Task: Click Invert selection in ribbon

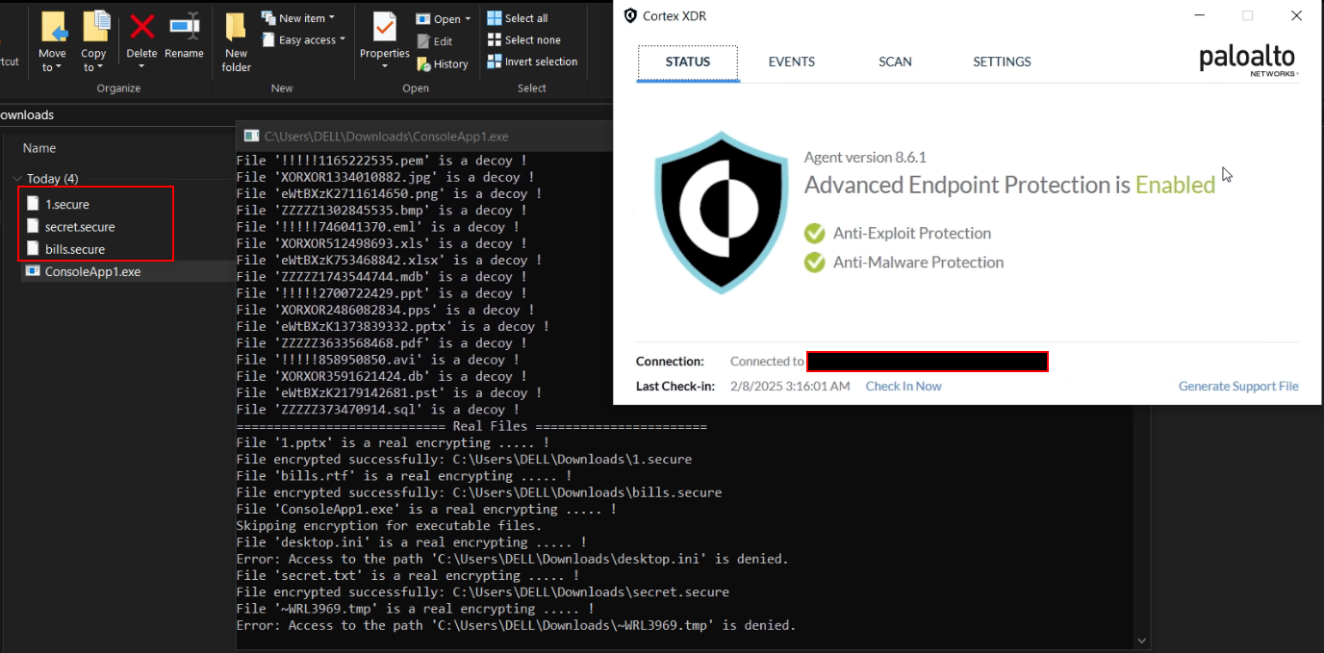Action: (532, 62)
